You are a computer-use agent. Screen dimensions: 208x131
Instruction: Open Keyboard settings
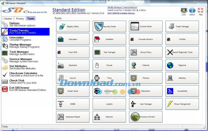73,65
